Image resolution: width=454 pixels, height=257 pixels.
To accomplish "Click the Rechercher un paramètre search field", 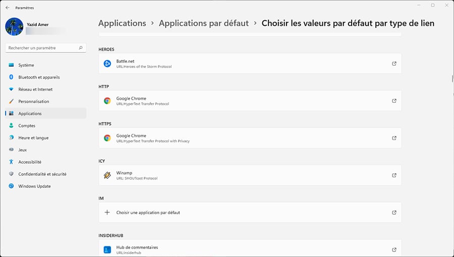I will [x=46, y=48].
